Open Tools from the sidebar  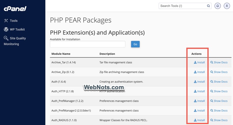(x=11, y=21)
